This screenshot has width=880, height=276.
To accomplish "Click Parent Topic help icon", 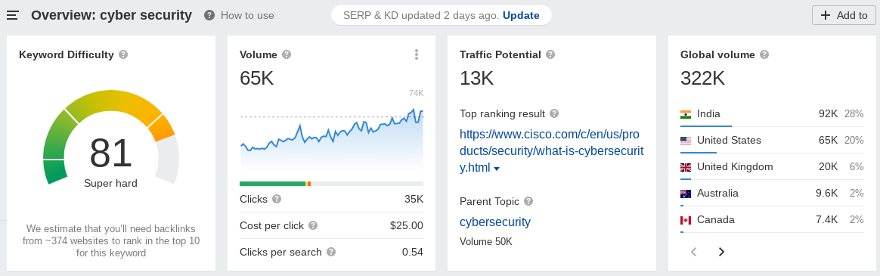I will pyautogui.click(x=528, y=201).
